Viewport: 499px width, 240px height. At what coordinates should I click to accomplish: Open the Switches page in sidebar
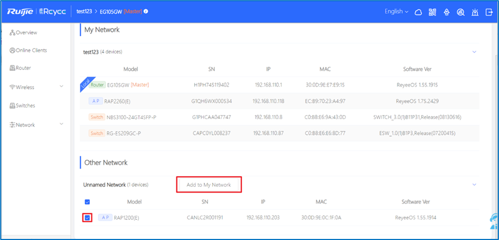25,105
